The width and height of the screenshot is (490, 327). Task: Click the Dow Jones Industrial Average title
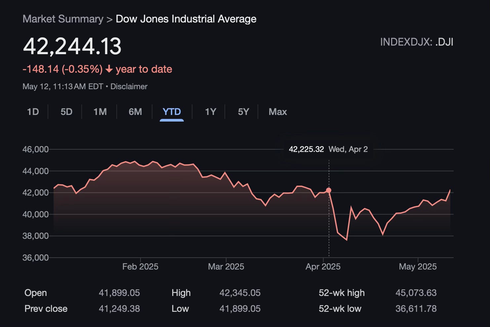[186, 19]
